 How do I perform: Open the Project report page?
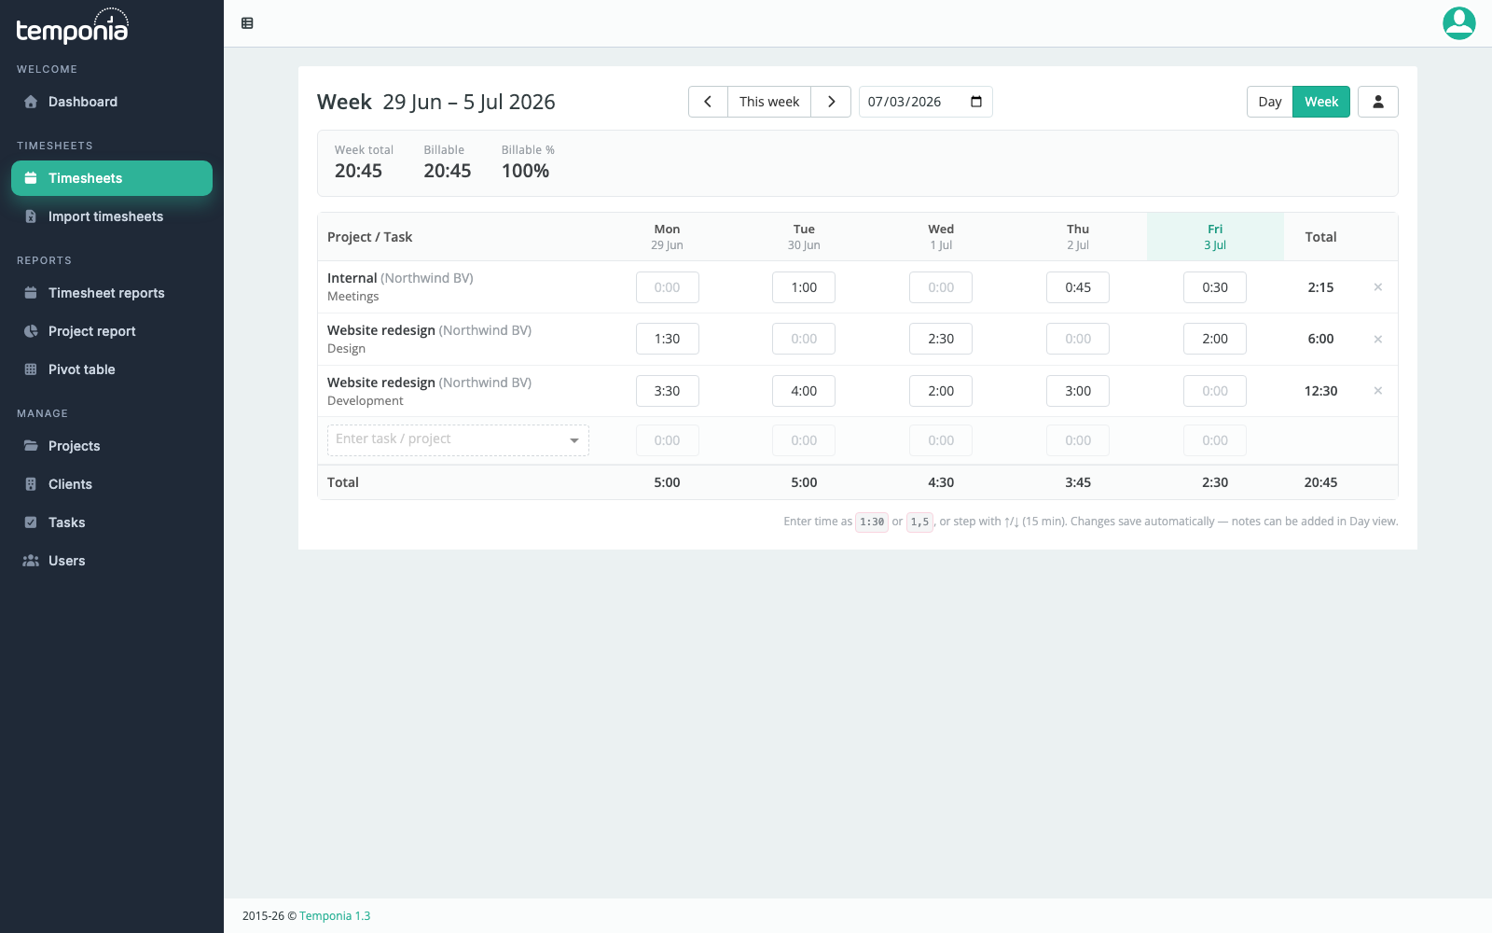point(112,331)
